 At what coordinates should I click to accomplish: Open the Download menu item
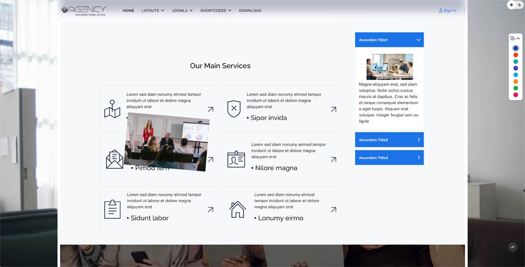click(250, 10)
